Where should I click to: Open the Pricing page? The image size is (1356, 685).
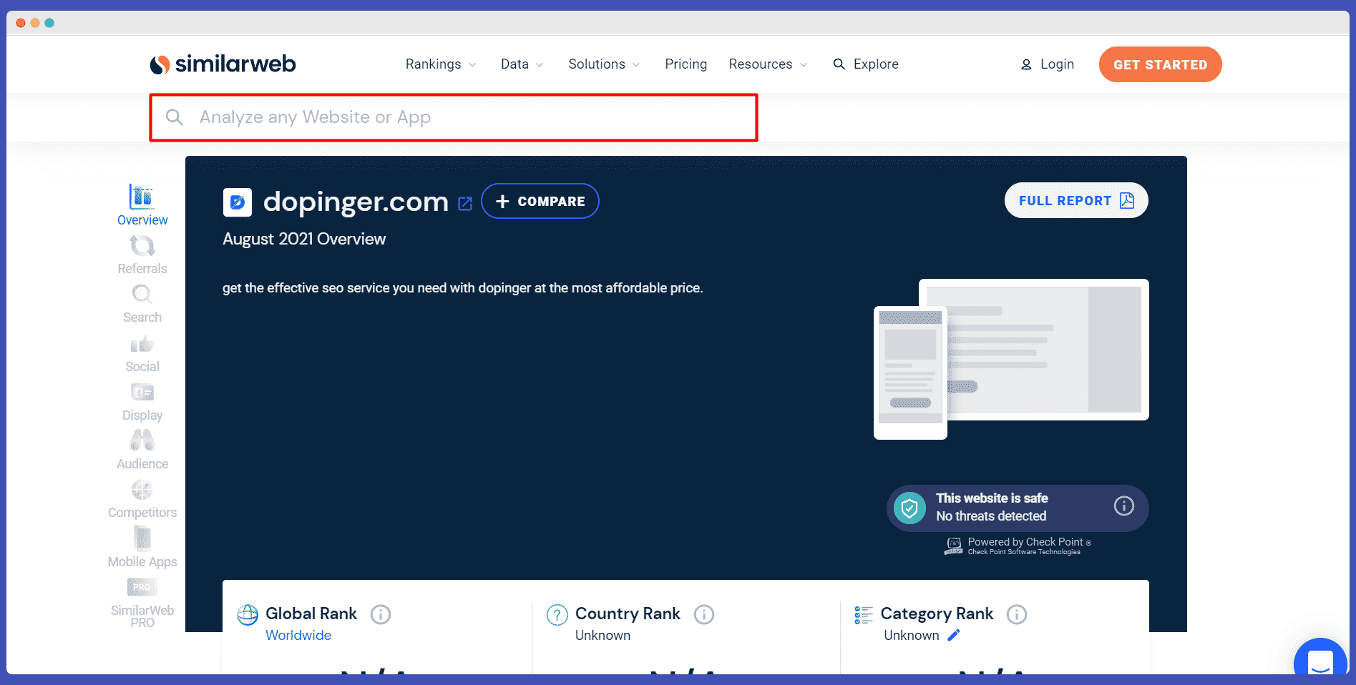click(686, 64)
